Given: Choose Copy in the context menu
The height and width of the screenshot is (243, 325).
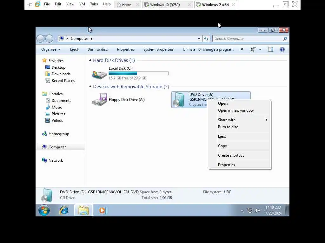Looking at the screenshot, I should pos(239,146).
